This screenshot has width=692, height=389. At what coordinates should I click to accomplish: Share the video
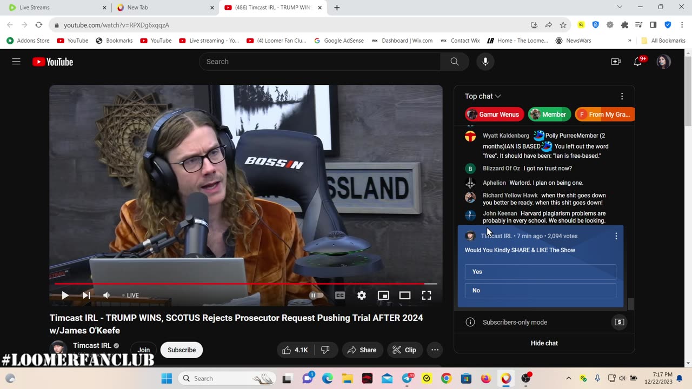pyautogui.click(x=362, y=350)
